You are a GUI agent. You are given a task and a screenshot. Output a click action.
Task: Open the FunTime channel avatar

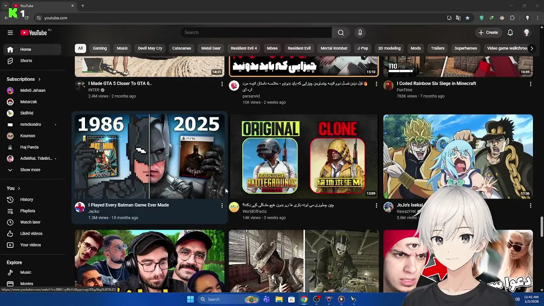tap(388, 85)
